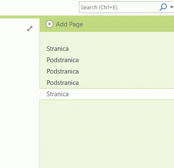
Task: Click the circled plus icon beside Add Page
Action: point(49,24)
